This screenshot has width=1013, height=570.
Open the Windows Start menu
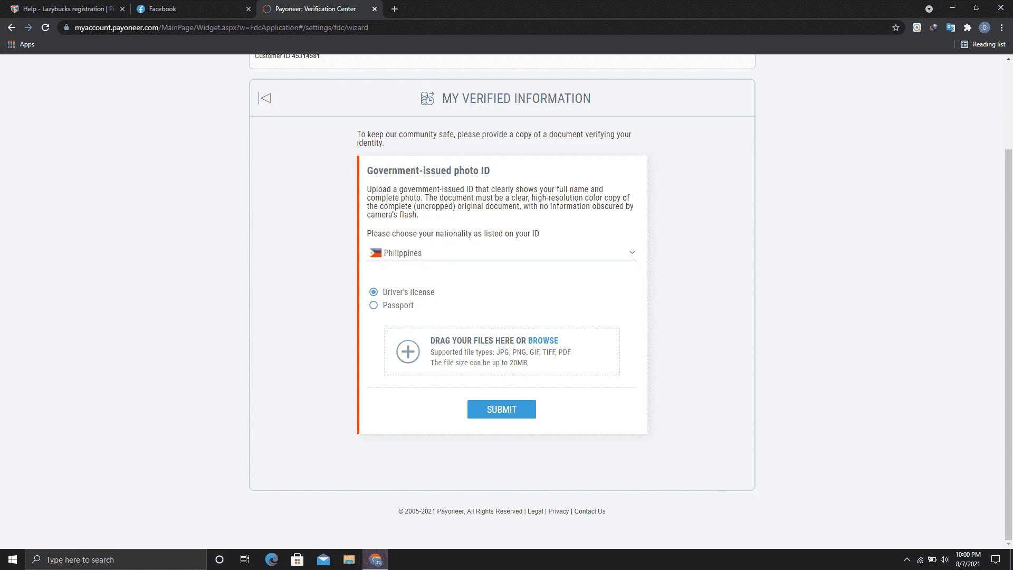pyautogui.click(x=13, y=559)
